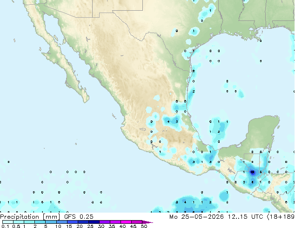The width and height of the screenshot is (295, 228).
Task: Click the "28" precipitation value over Guatemala
Action: click(252, 172)
